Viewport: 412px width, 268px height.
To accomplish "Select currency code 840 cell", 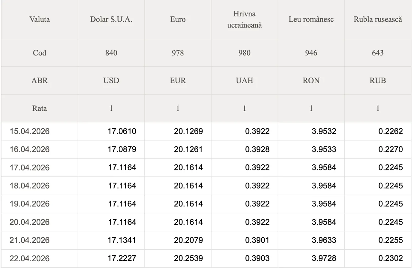I will click(111, 53).
